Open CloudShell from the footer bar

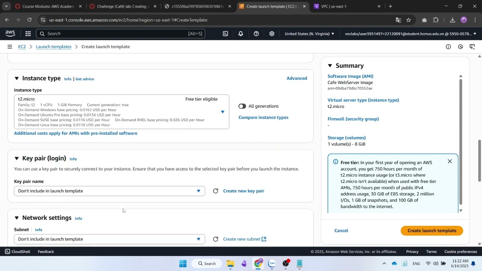click(x=18, y=251)
